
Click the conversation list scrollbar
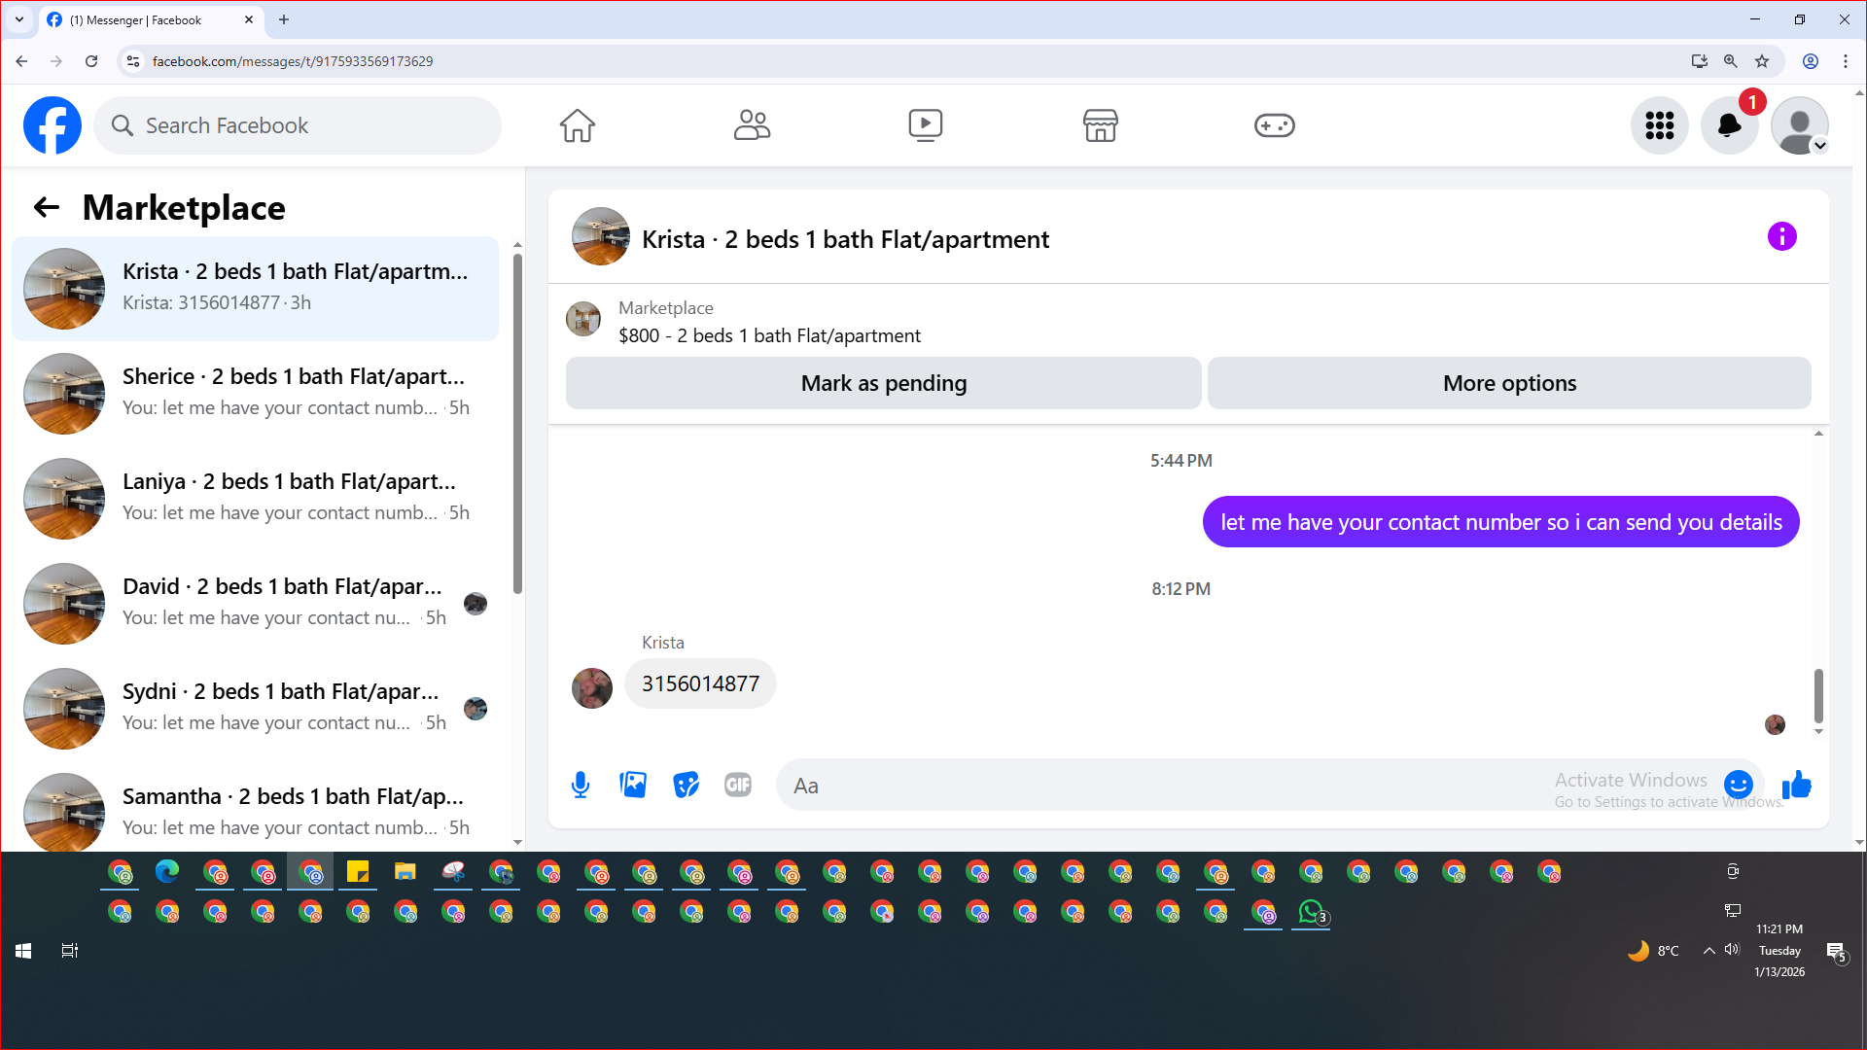[517, 423]
